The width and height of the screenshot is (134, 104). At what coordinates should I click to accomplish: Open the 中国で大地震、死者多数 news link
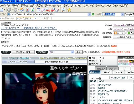(x=56, y=62)
